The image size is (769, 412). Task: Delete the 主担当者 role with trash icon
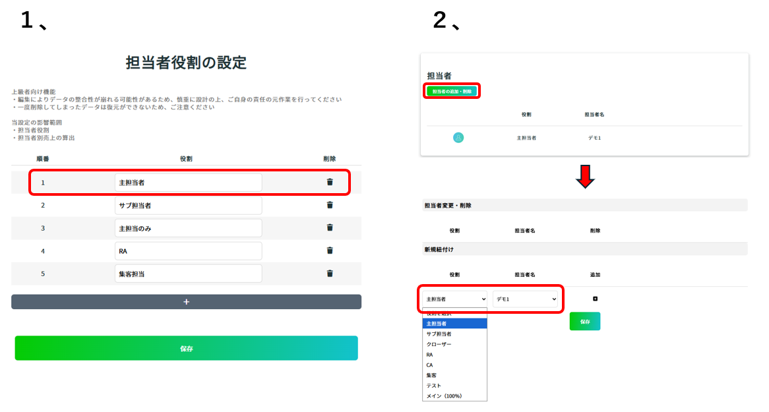pos(330,182)
